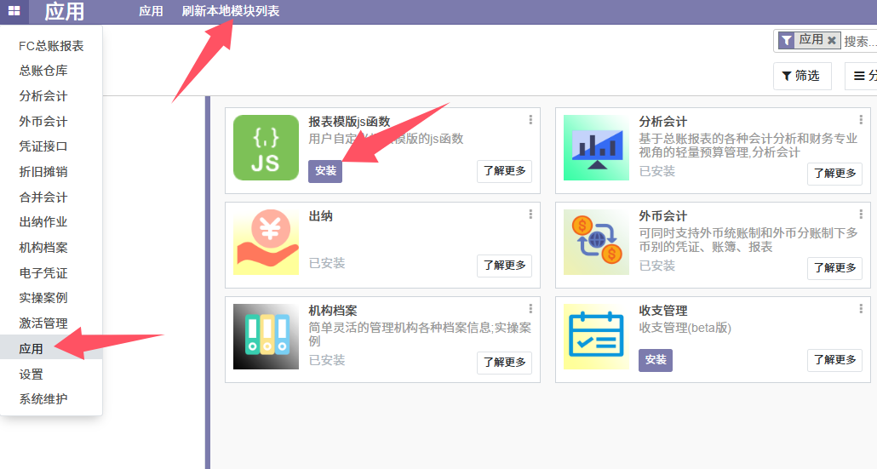
Task: Expand the 筛选 filter dropdown
Action: 801,76
